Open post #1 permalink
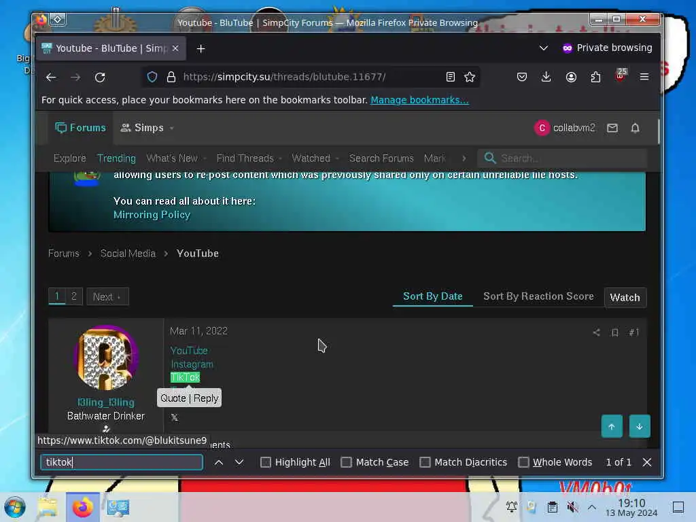The image size is (696, 522). point(634,332)
